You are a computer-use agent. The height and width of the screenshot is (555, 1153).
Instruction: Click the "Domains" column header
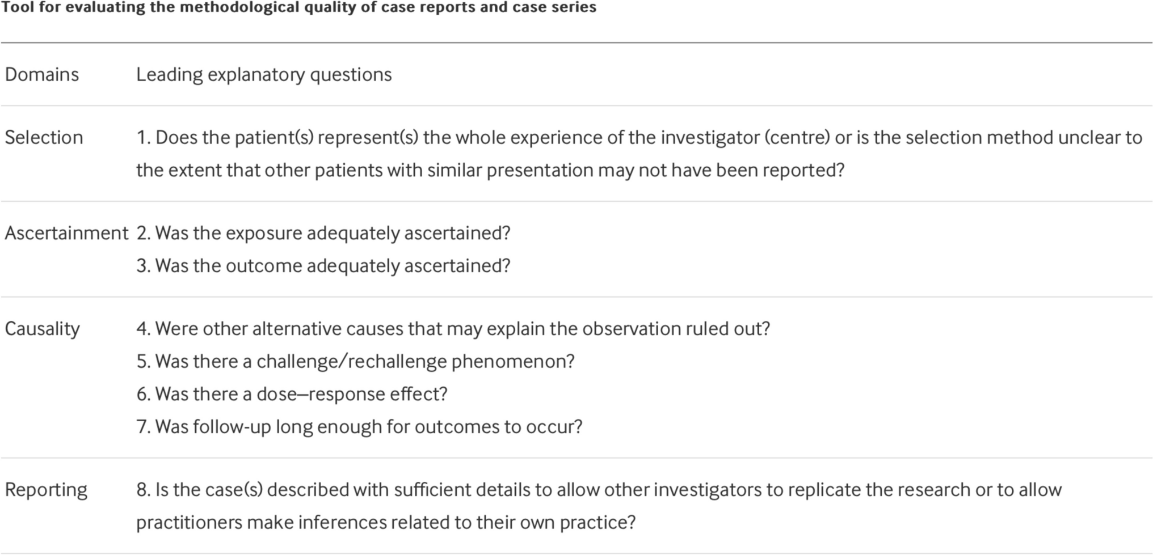pos(42,74)
